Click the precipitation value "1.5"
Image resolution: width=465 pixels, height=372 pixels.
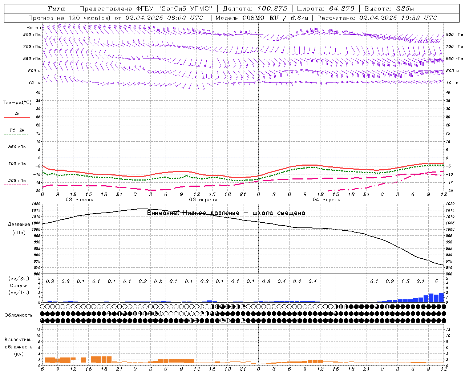tap(405, 281)
